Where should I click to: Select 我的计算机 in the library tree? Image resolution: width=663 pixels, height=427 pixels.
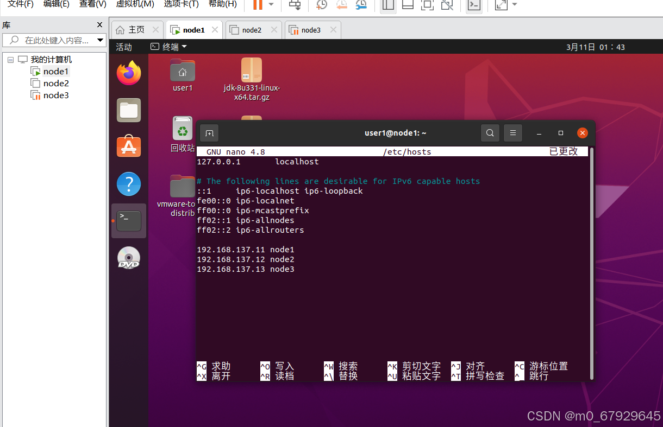click(51, 60)
